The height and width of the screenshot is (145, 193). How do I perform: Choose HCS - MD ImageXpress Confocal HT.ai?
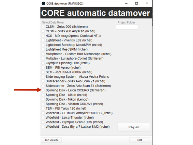coord(43,36)
